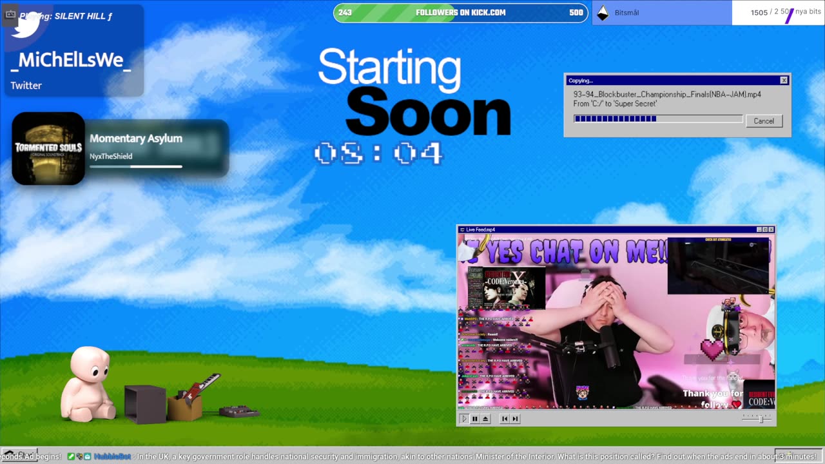The width and height of the screenshot is (825, 464).
Task: Click the NBA-JAM.mp4 file name in the Copying dialog
Action: 667,94
